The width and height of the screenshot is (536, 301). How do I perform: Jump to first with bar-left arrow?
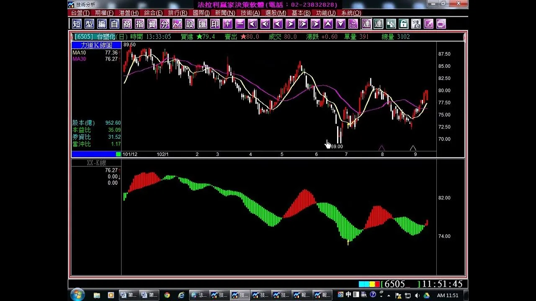253,24
